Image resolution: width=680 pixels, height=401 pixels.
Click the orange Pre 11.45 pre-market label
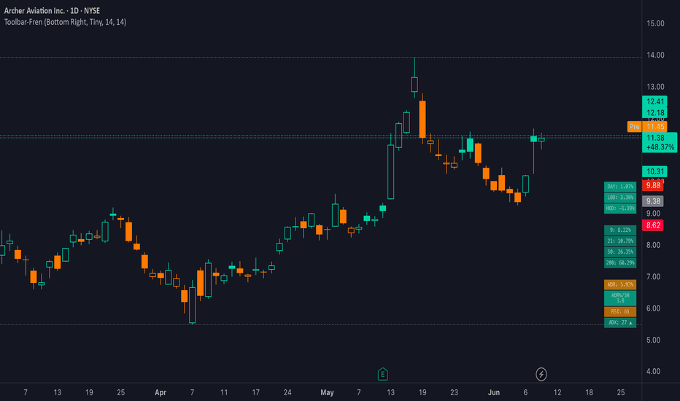(647, 127)
